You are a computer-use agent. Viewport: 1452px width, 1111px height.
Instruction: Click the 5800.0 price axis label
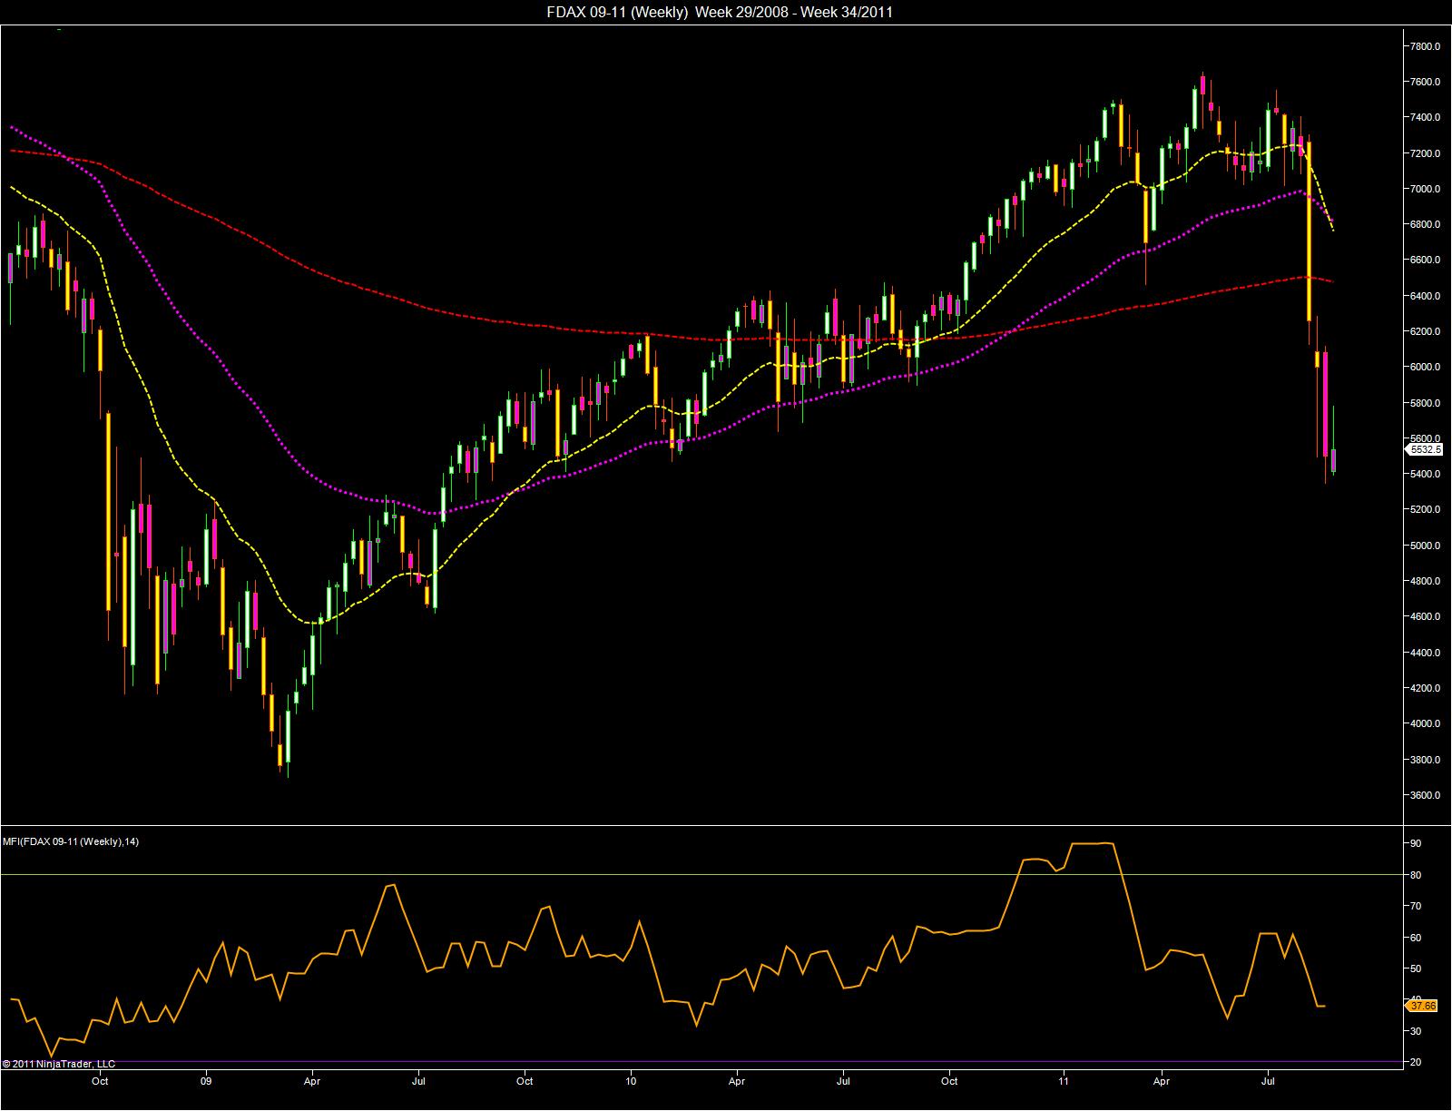pos(1426,403)
